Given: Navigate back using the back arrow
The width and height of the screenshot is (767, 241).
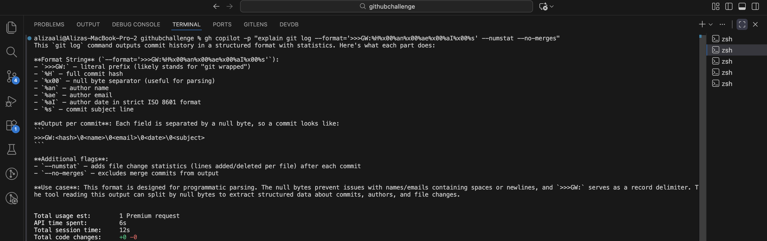Looking at the screenshot, I should (216, 6).
